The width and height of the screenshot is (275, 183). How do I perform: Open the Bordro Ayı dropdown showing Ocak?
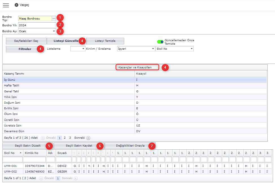pyautogui.click(x=37, y=31)
